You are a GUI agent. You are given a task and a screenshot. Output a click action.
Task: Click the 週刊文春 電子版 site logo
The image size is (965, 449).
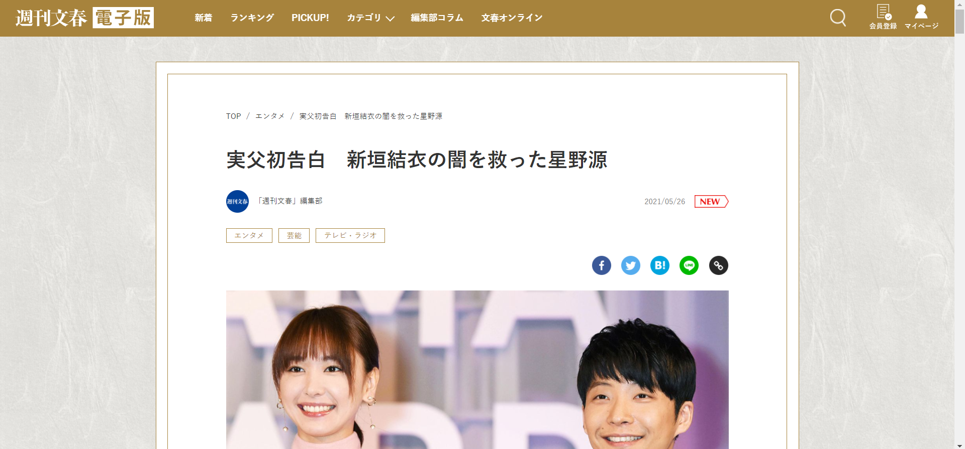coord(84,18)
